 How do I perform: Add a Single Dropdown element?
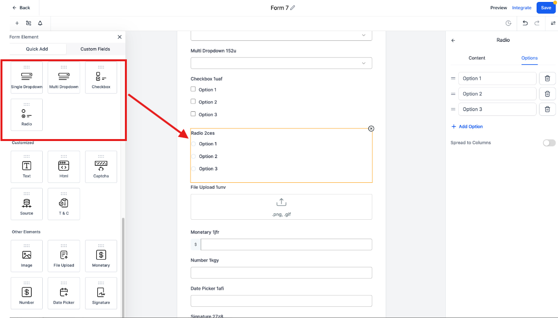[27, 78]
